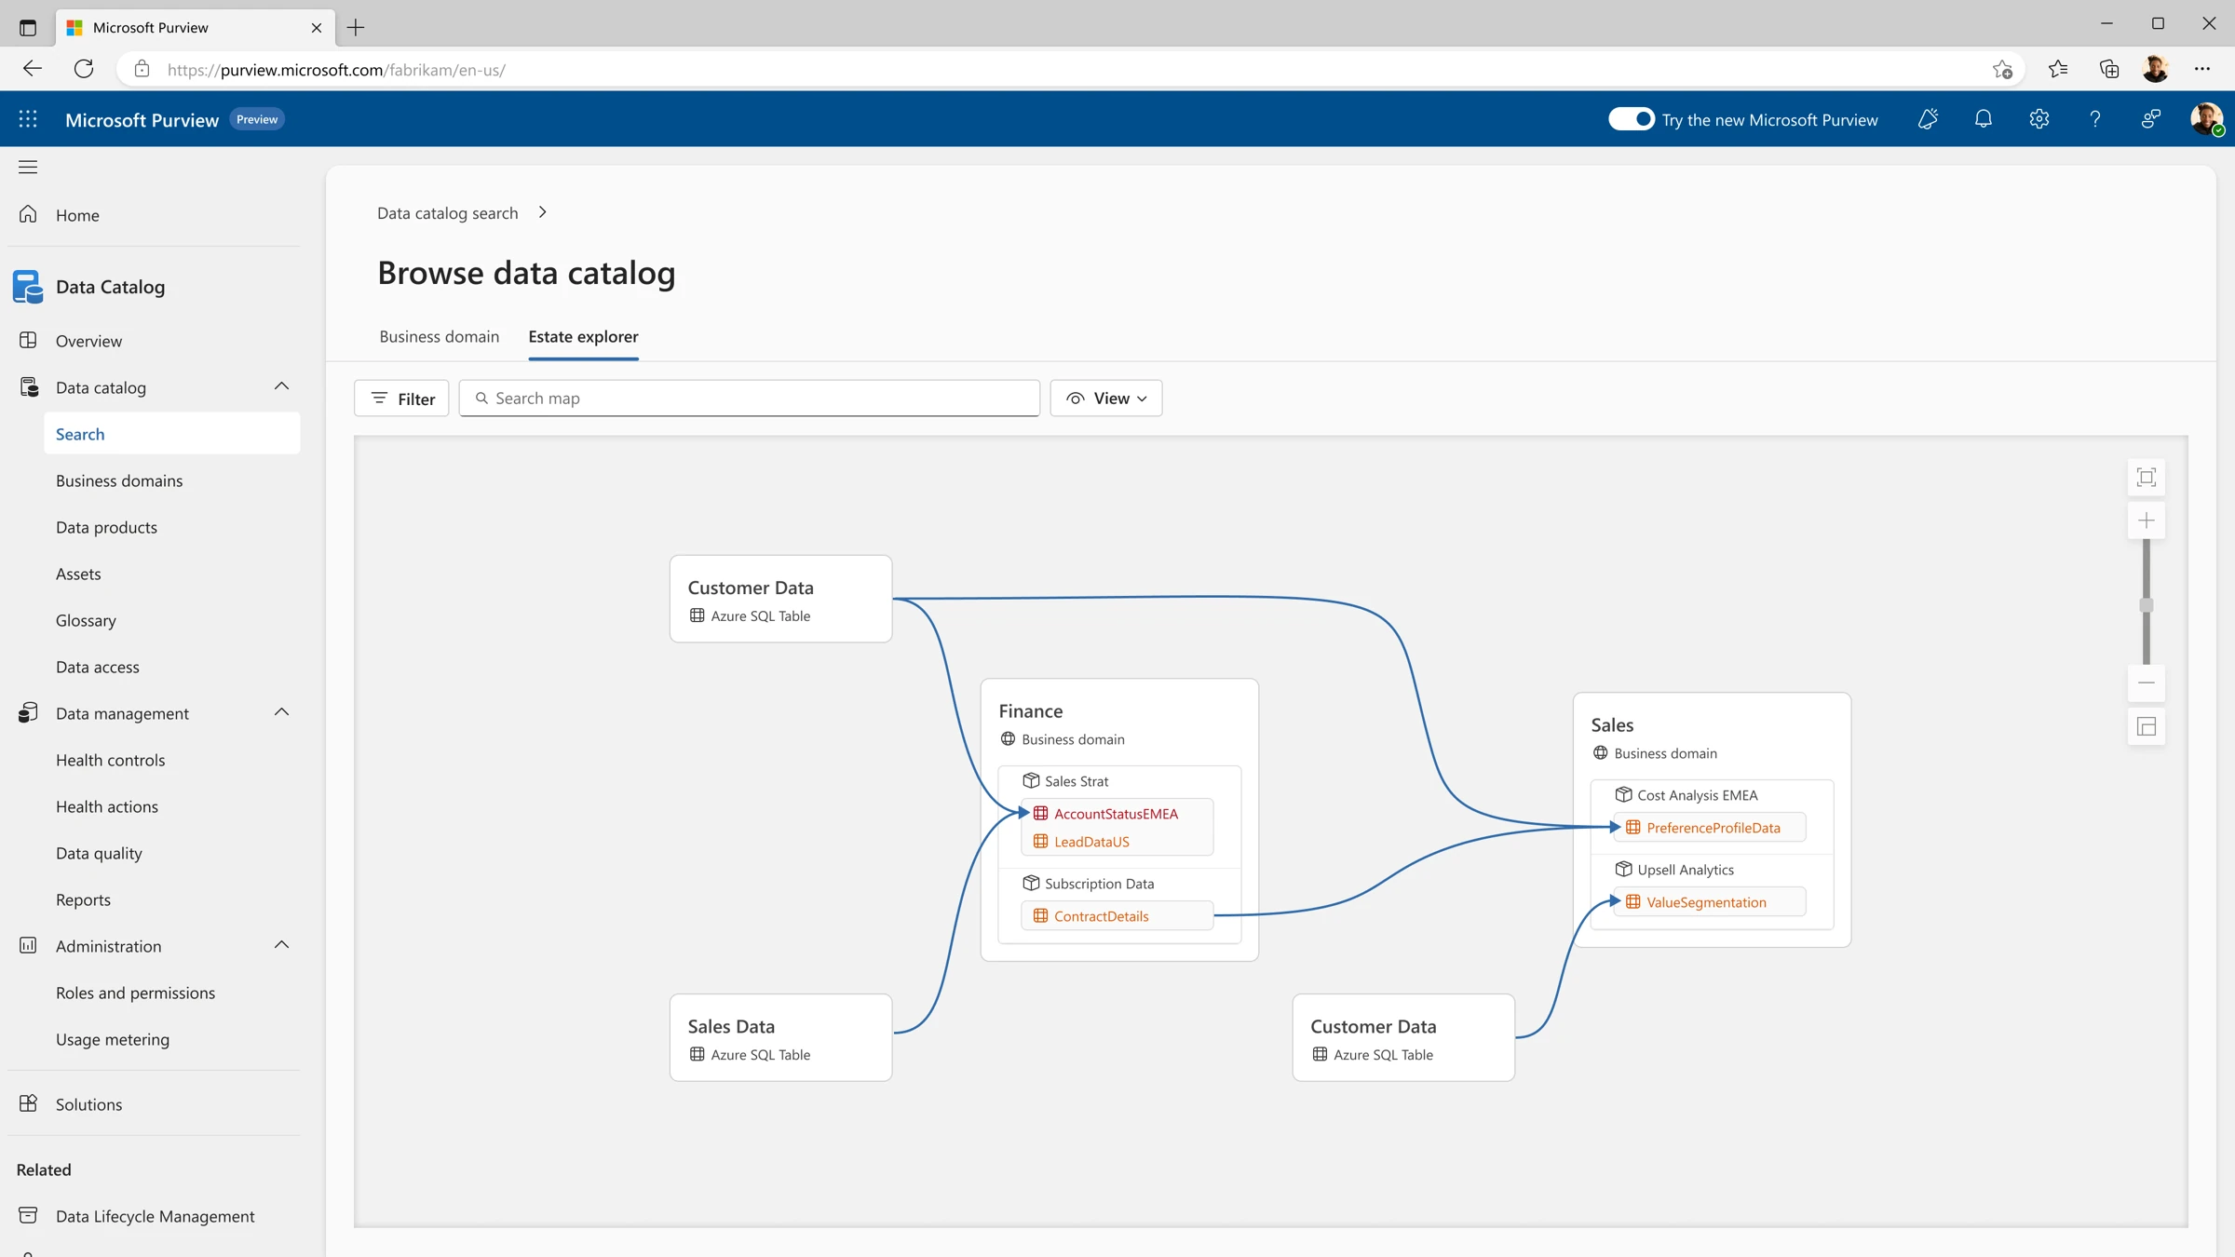Click the browser address bar
Screen dimensions: 2235x1257
(x=1071, y=69)
